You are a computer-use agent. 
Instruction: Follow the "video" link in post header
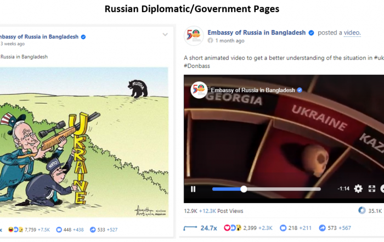click(352, 33)
